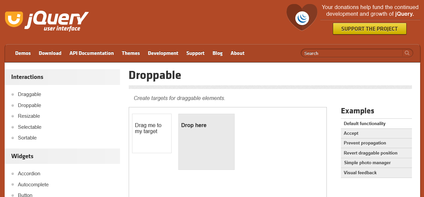Select the Themes navigation item
The width and height of the screenshot is (424, 197).
[x=131, y=53]
